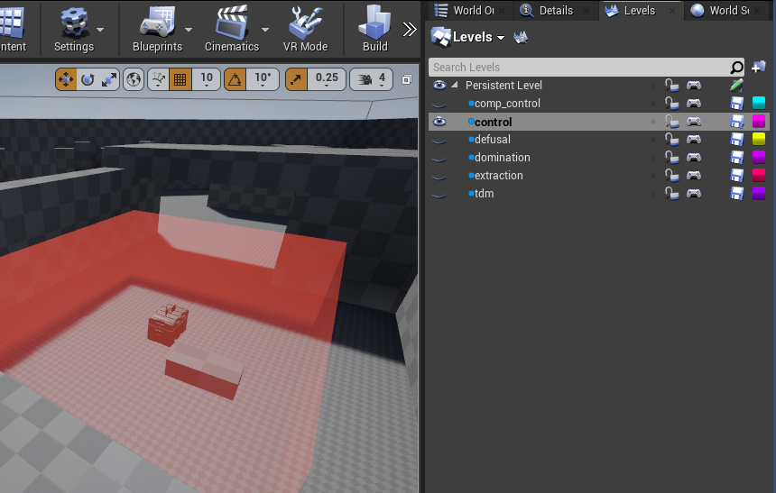Activate VR Mode
Screen dimensions: 776x493
(x=305, y=30)
